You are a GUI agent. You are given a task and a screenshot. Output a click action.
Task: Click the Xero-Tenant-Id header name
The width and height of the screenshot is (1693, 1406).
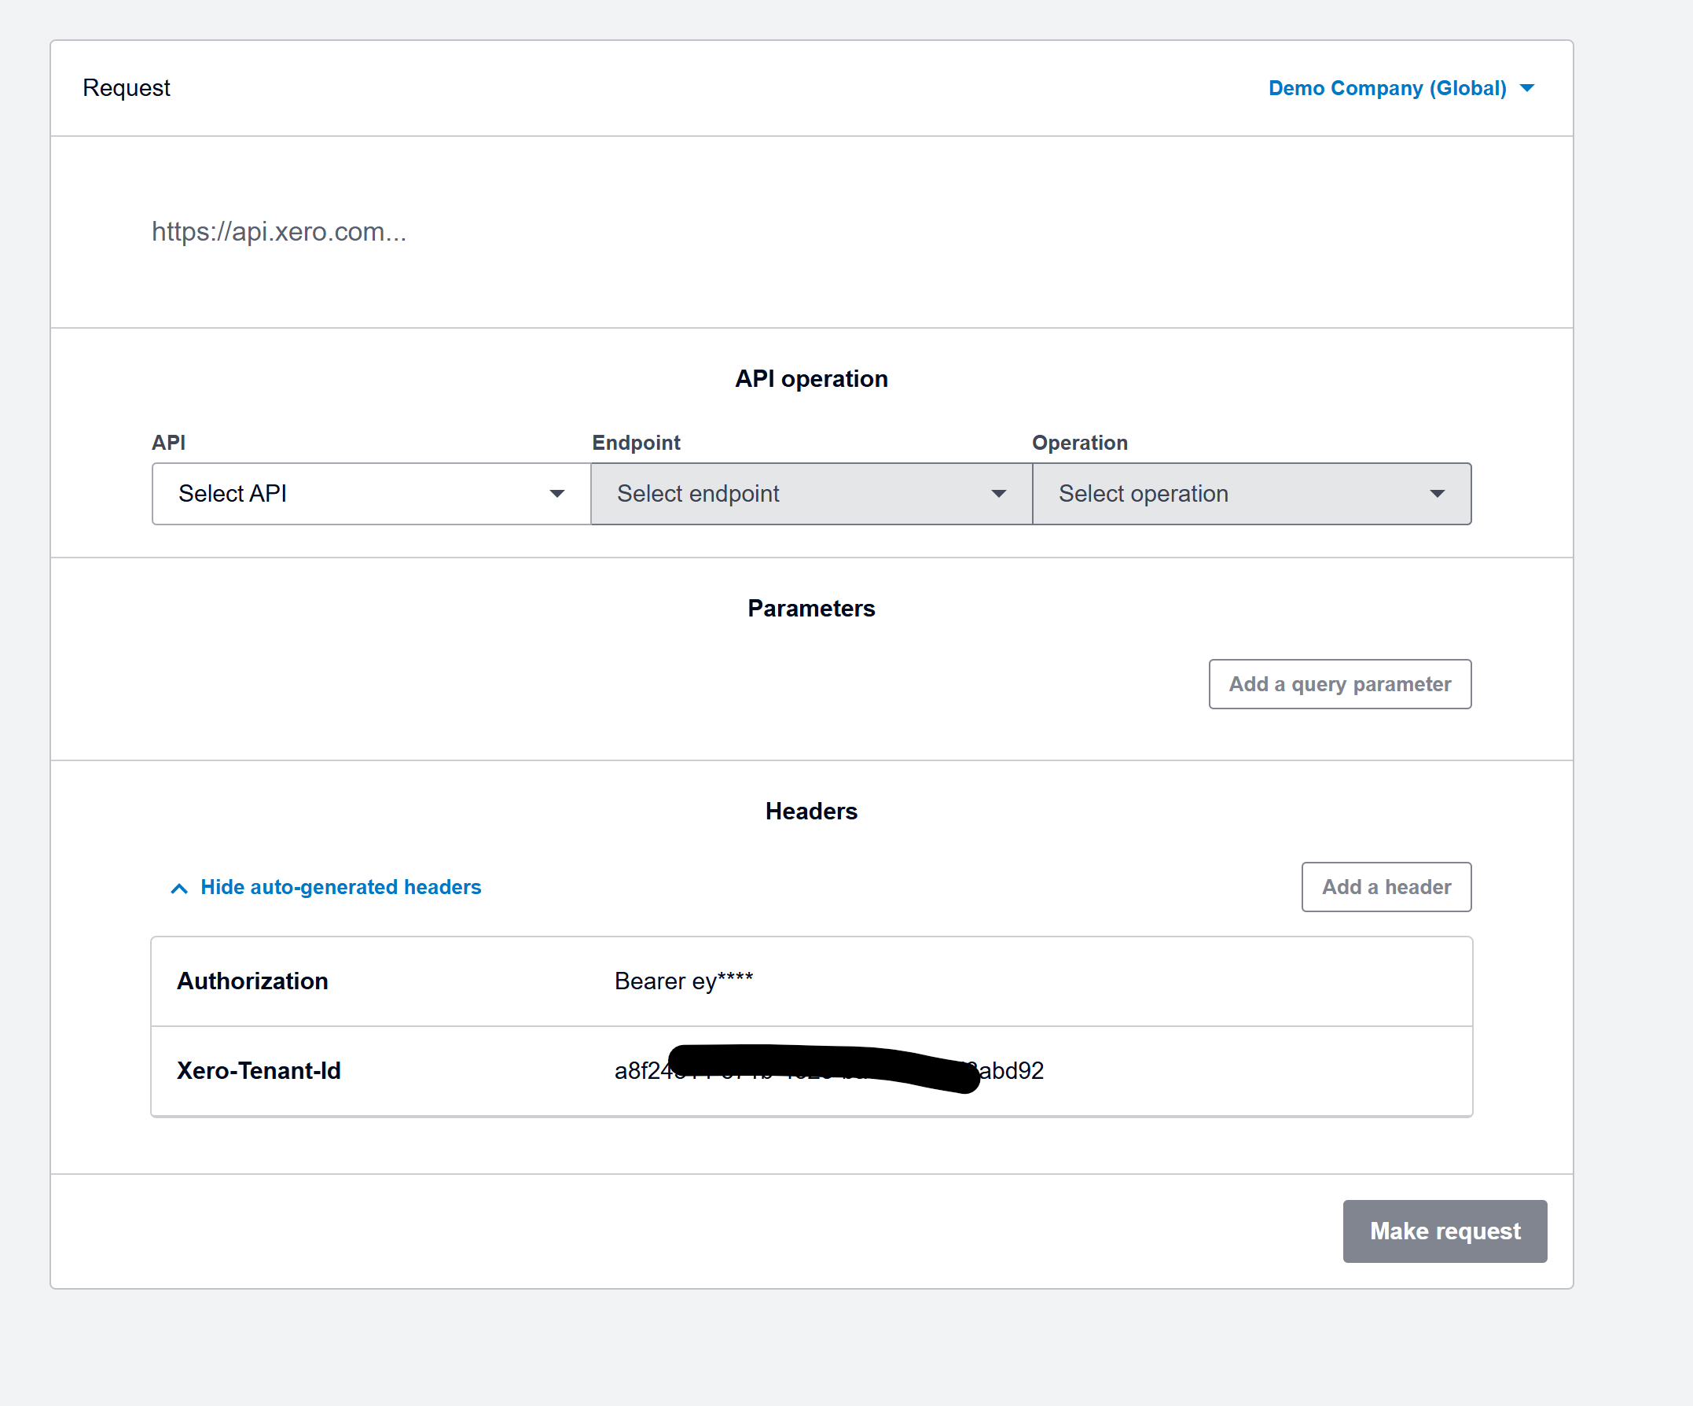click(259, 1070)
